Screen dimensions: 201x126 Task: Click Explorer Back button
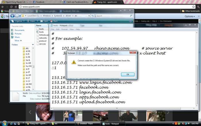pos(12,16)
